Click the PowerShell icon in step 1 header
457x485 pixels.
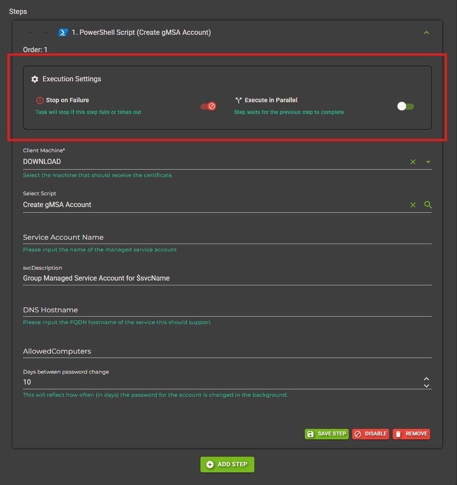coord(63,32)
